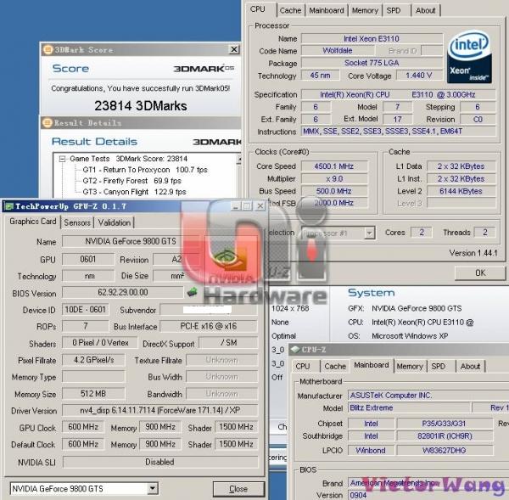
Task: Click the Driver Version field in GPU-Z
Action: coord(159,410)
